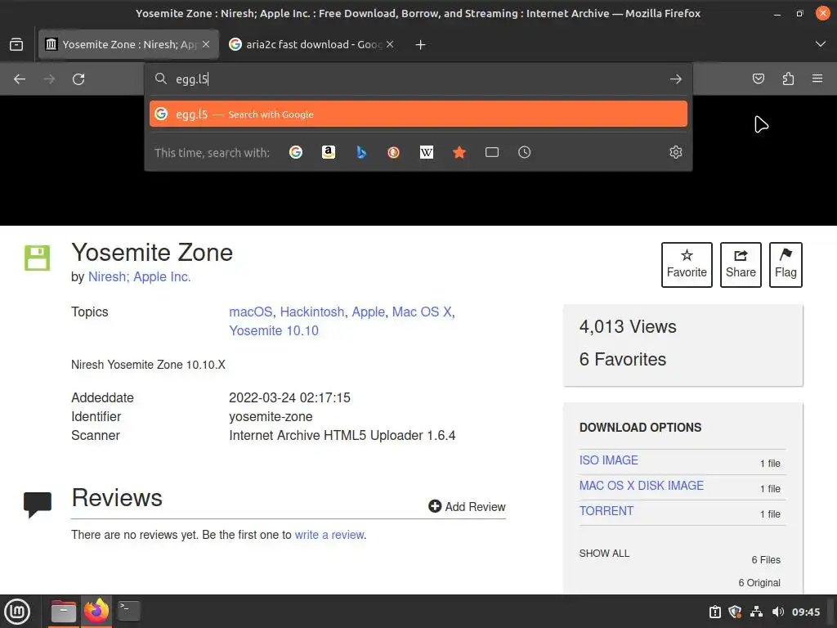Search this time with Amazon icon
The image size is (837, 628).
coord(329,152)
